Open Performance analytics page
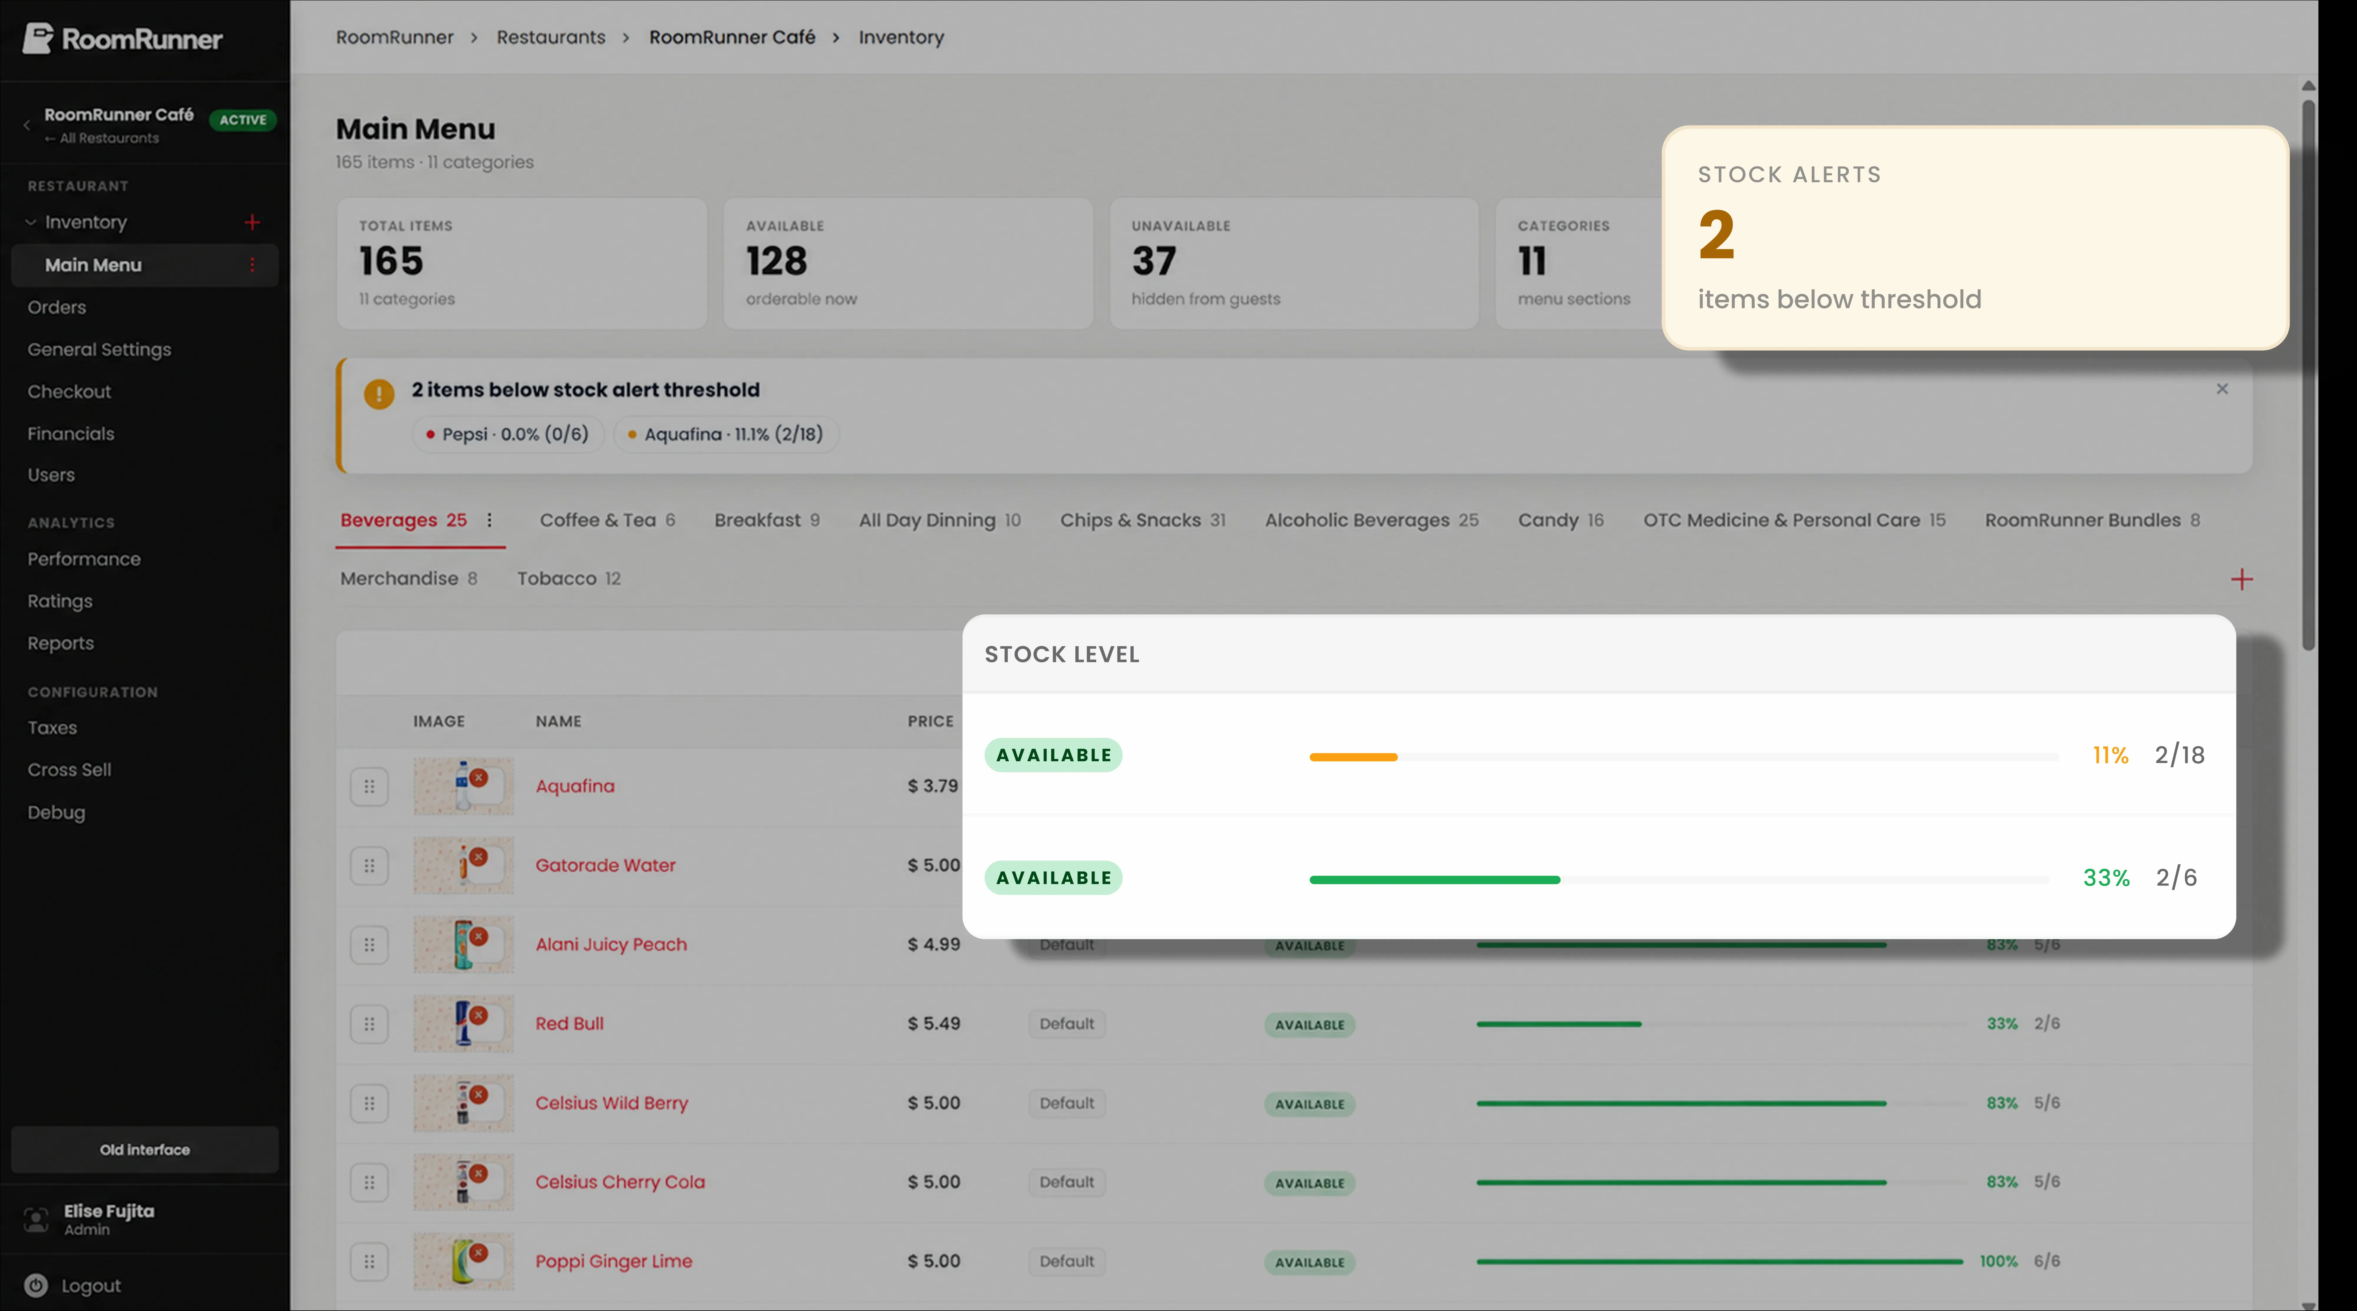 click(x=84, y=559)
